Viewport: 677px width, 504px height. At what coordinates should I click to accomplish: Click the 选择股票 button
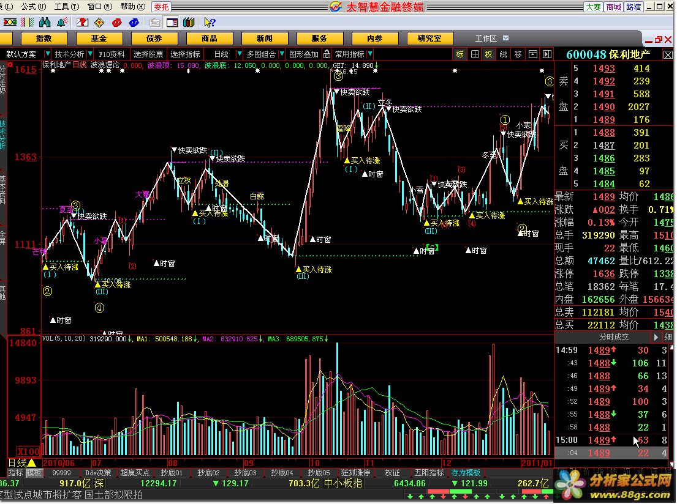click(x=148, y=54)
